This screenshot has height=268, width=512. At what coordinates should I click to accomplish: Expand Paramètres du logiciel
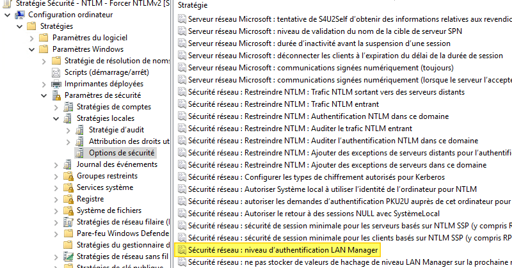31,38
